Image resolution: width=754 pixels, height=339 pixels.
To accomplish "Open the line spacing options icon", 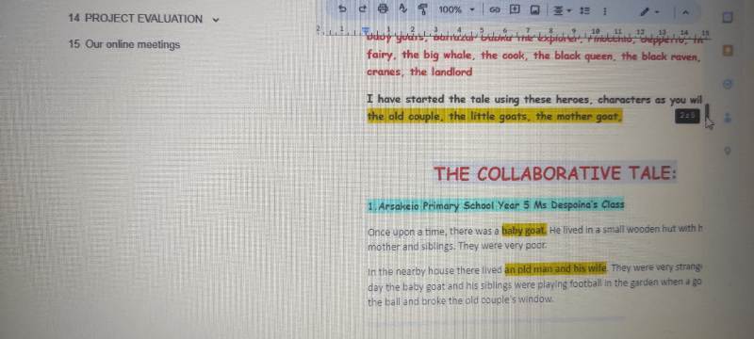I will pyautogui.click(x=584, y=9).
